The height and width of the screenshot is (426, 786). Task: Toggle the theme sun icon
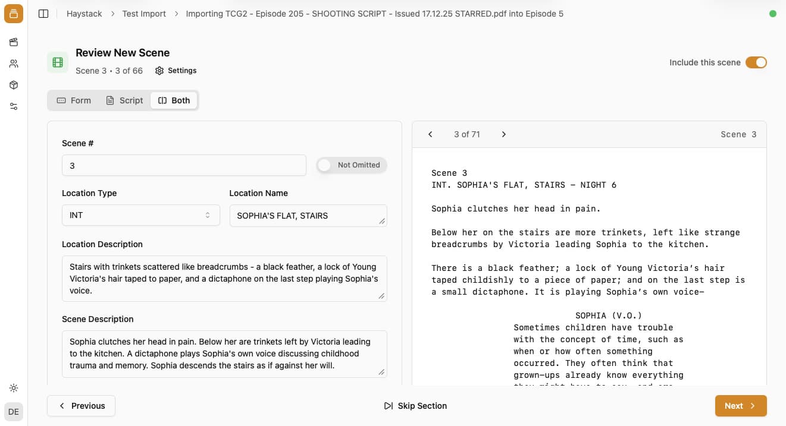pyautogui.click(x=14, y=388)
